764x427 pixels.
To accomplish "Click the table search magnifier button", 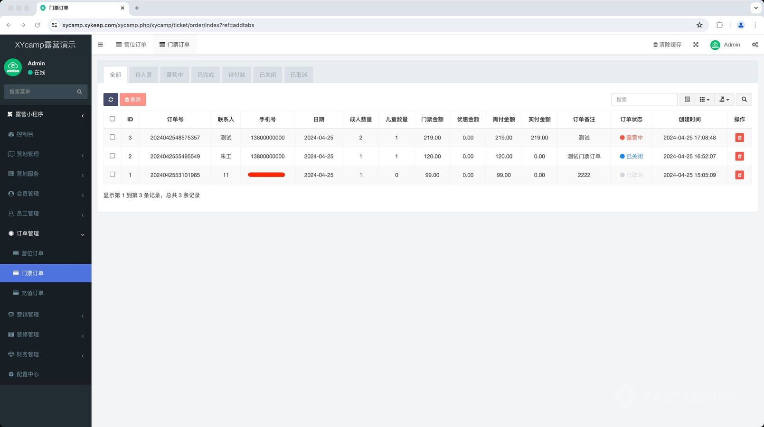I will pos(744,100).
